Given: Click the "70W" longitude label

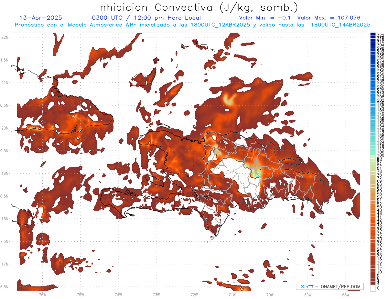Looking at the screenshot, I should (x=270, y=295).
